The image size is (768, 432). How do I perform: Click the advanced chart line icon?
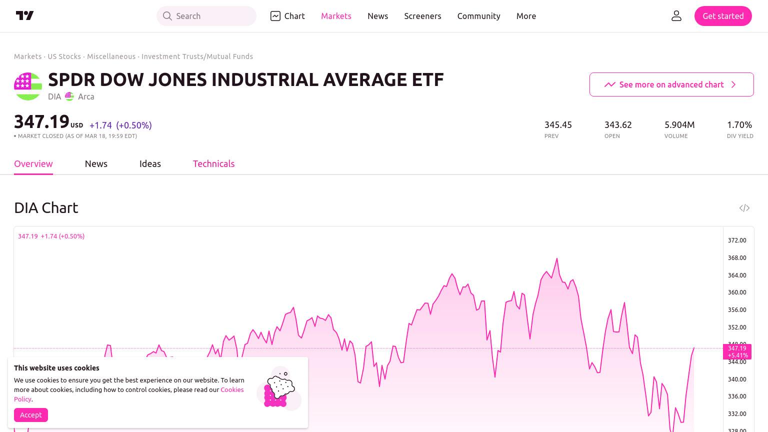[609, 84]
